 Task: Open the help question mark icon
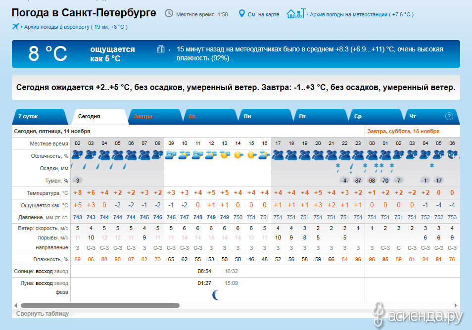(x=449, y=116)
